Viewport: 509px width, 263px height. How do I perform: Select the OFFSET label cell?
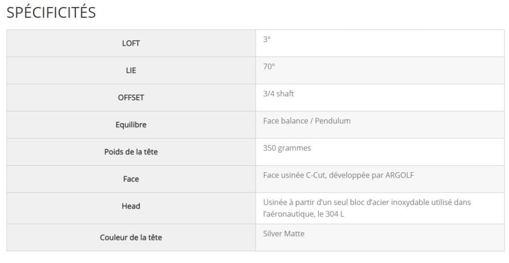click(x=131, y=98)
